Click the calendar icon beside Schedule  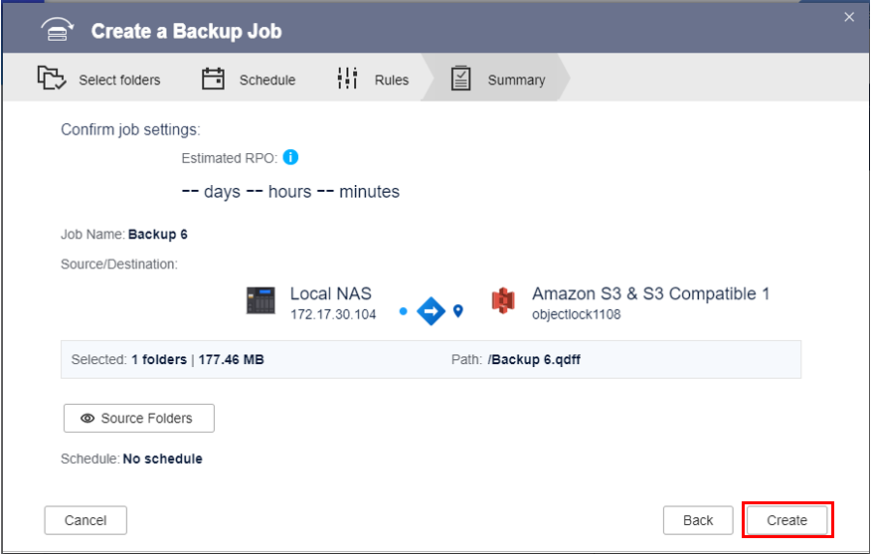point(213,79)
